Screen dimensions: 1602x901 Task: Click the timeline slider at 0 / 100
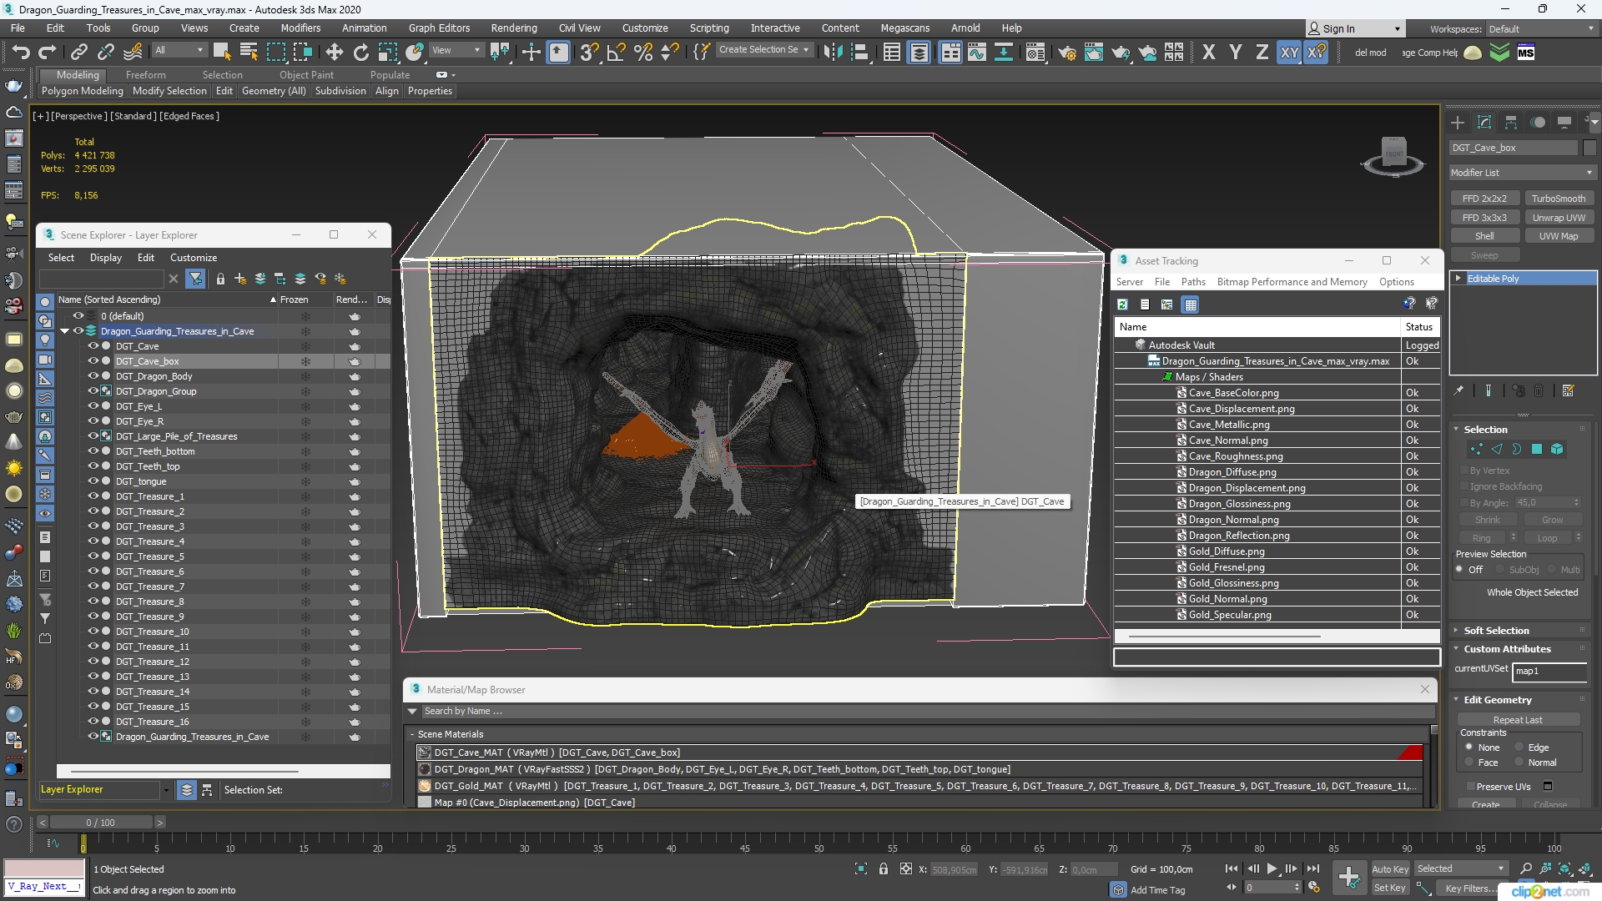(x=100, y=823)
